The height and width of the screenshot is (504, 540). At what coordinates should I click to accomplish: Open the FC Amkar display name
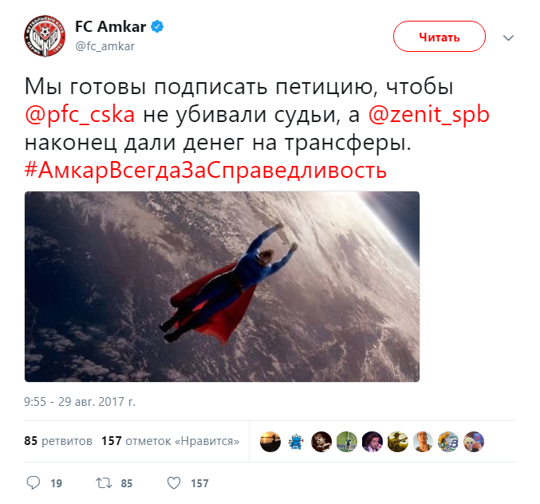click(111, 26)
